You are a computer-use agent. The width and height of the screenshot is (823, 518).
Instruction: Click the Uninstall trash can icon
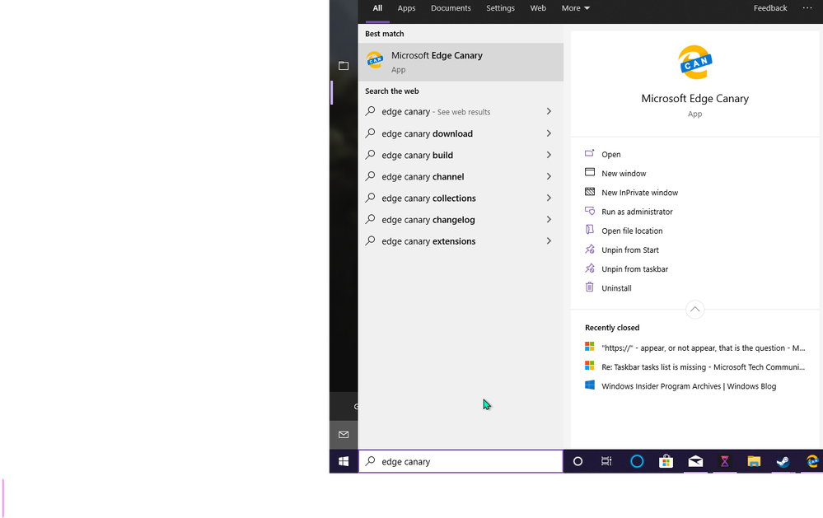(589, 287)
